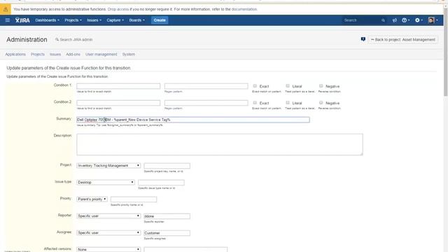Click the Drop access link
The width and height of the screenshot is (448, 252).
(118, 9)
